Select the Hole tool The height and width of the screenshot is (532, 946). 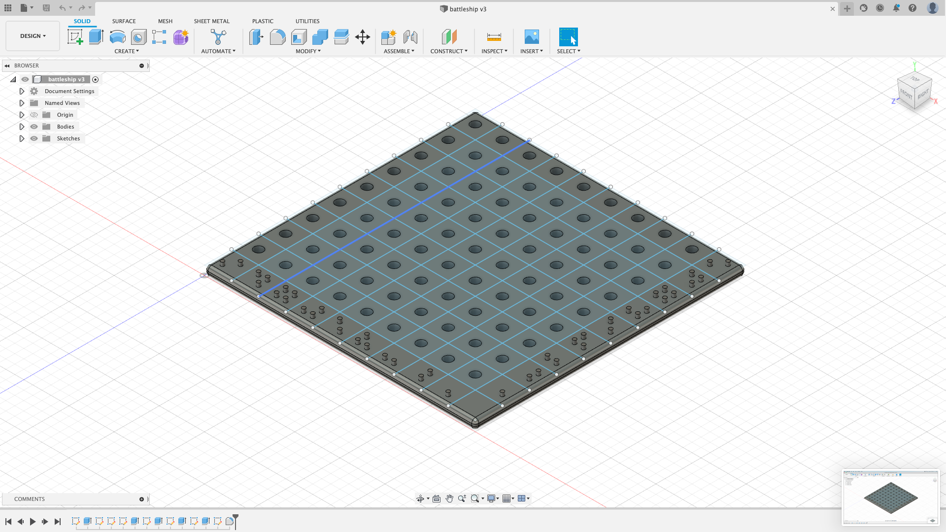(x=138, y=37)
